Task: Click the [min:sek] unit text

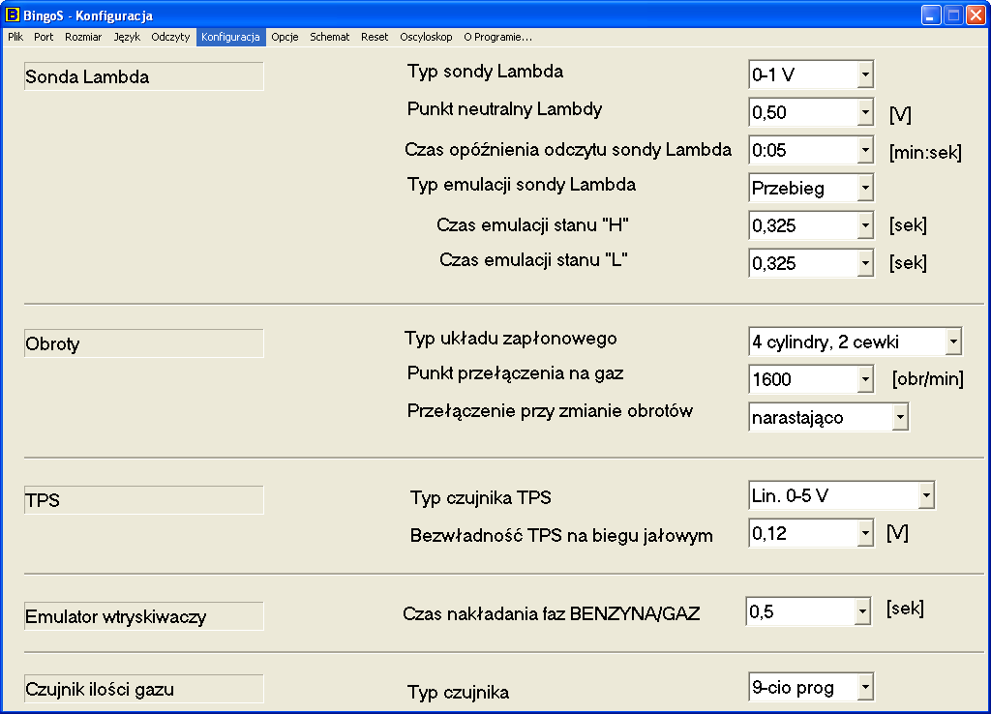Action: click(925, 152)
